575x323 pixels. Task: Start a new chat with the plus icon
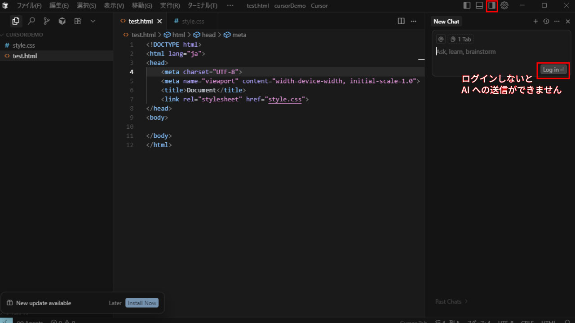(x=535, y=21)
